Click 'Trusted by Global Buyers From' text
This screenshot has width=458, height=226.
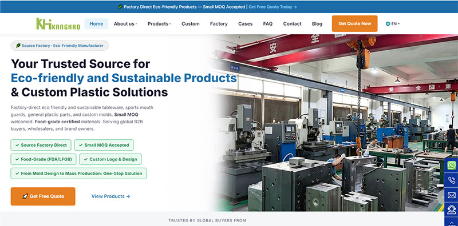pos(207,220)
